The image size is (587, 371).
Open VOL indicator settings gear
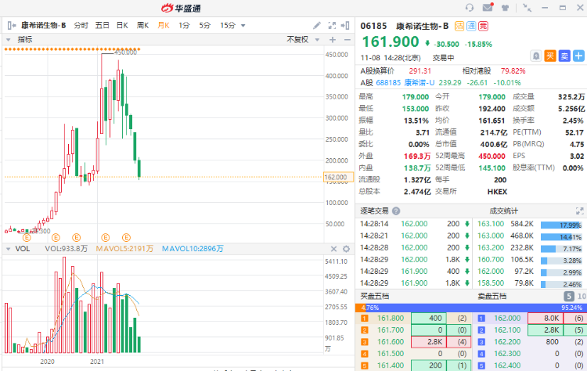[347, 249]
